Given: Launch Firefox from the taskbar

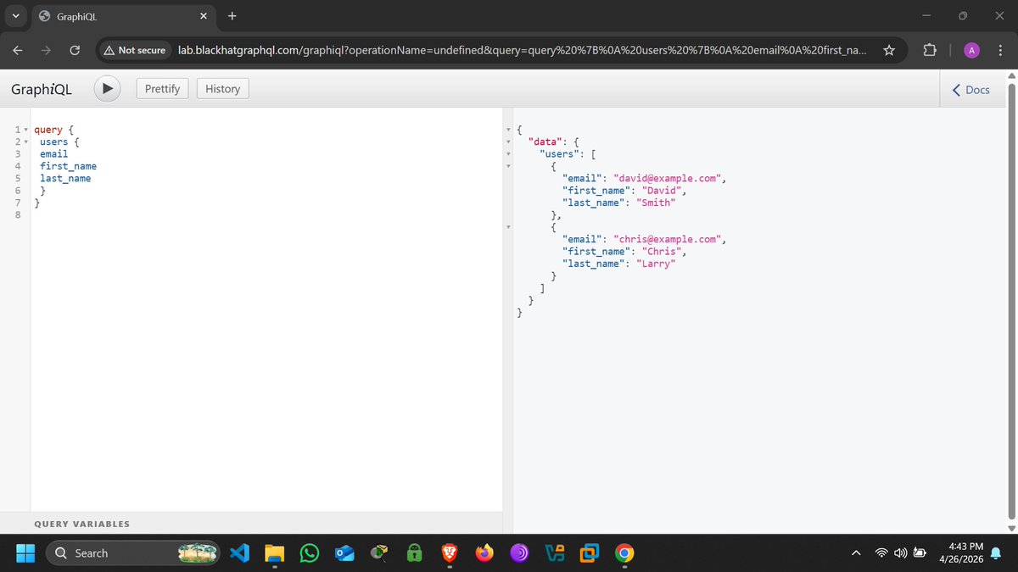Looking at the screenshot, I should click(x=484, y=553).
